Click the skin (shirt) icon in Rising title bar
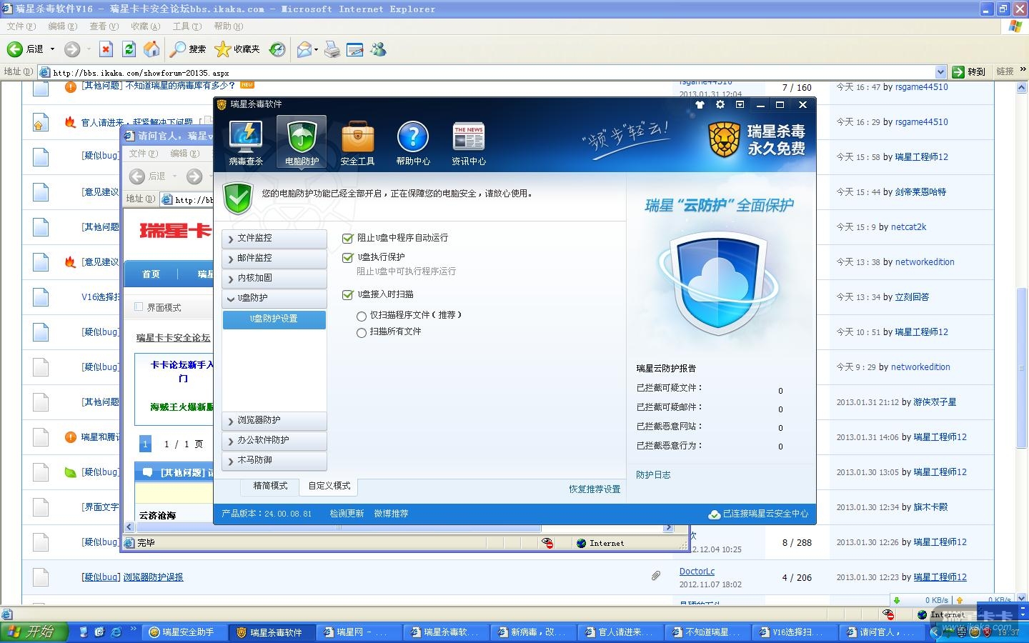This screenshot has width=1029, height=643. tap(700, 104)
